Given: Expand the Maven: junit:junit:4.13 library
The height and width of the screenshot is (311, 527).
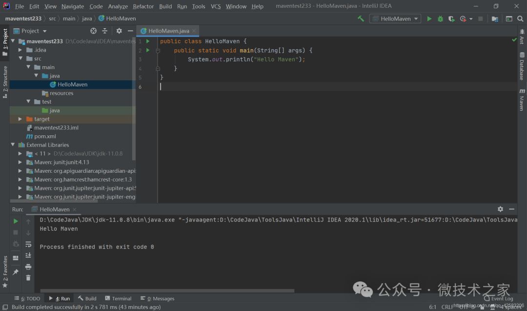Looking at the screenshot, I should pos(20,162).
